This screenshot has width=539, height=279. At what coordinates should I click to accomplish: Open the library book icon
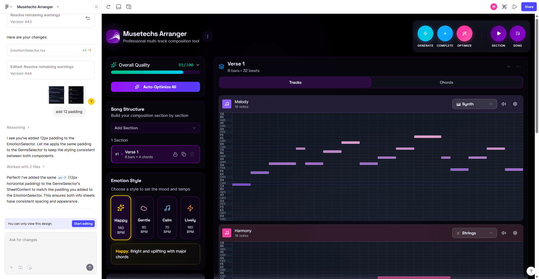coord(21,267)
